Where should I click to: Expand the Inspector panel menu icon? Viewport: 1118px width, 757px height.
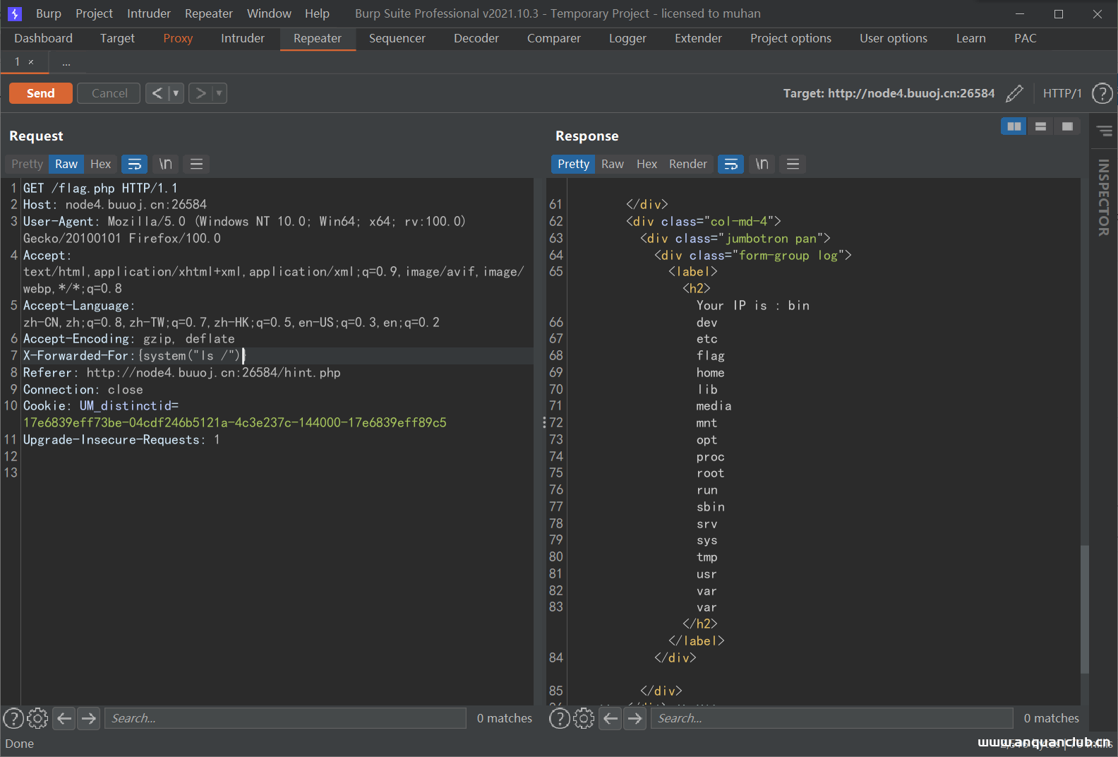(x=1105, y=131)
